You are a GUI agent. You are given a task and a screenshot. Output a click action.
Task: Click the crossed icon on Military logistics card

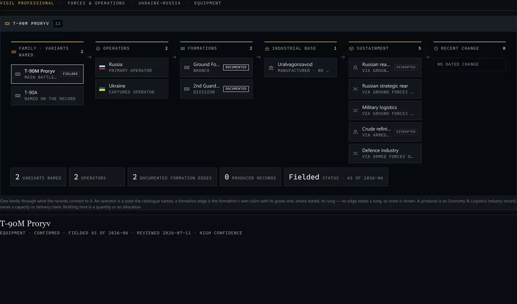[x=355, y=110]
